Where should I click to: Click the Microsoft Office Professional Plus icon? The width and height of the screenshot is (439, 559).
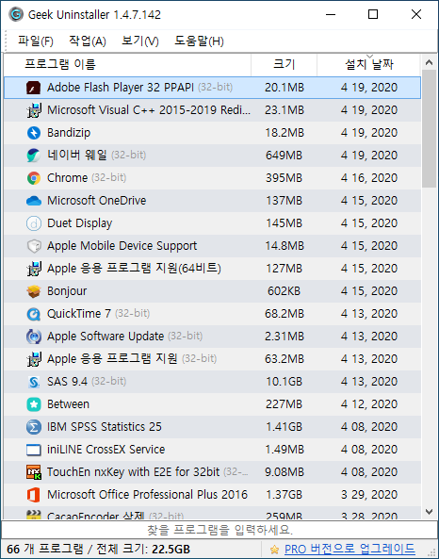tap(34, 495)
